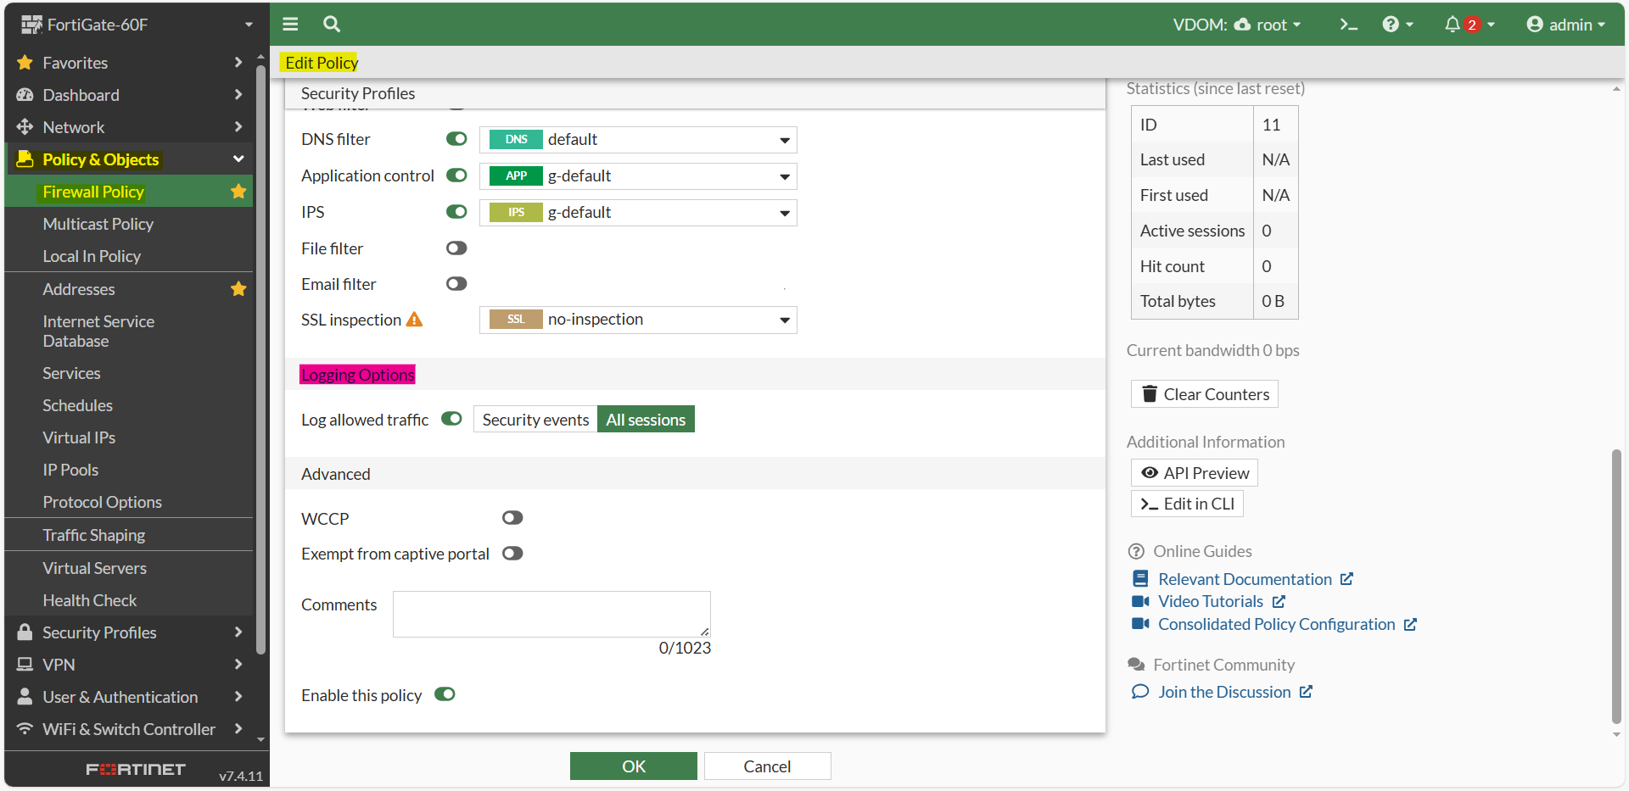Viewport: 1629px width, 791px height.
Task: Click the VPN laptop icon
Action: 25,665
